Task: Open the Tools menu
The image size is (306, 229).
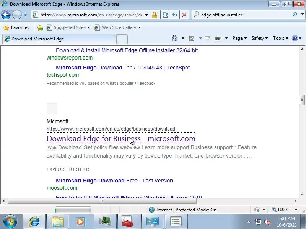Action: coord(281,38)
